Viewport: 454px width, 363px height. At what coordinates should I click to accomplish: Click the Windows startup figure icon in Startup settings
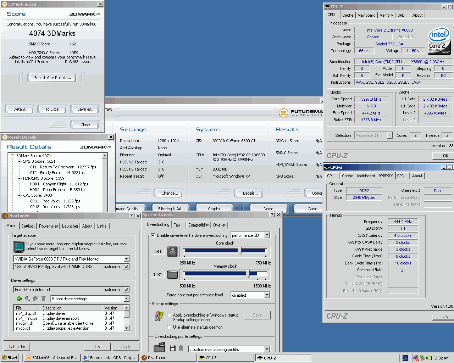(x=159, y=316)
